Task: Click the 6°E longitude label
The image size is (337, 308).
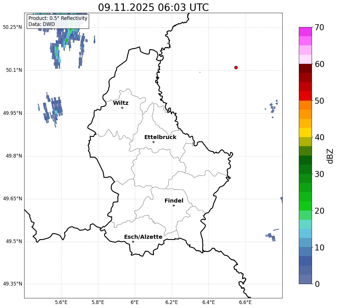Action: [135, 302]
